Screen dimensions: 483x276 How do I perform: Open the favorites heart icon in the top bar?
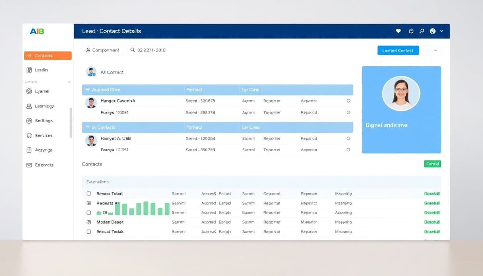click(398, 31)
